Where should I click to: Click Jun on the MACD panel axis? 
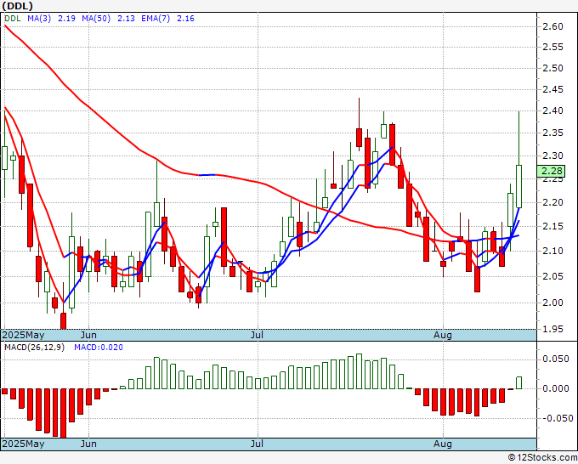88,444
